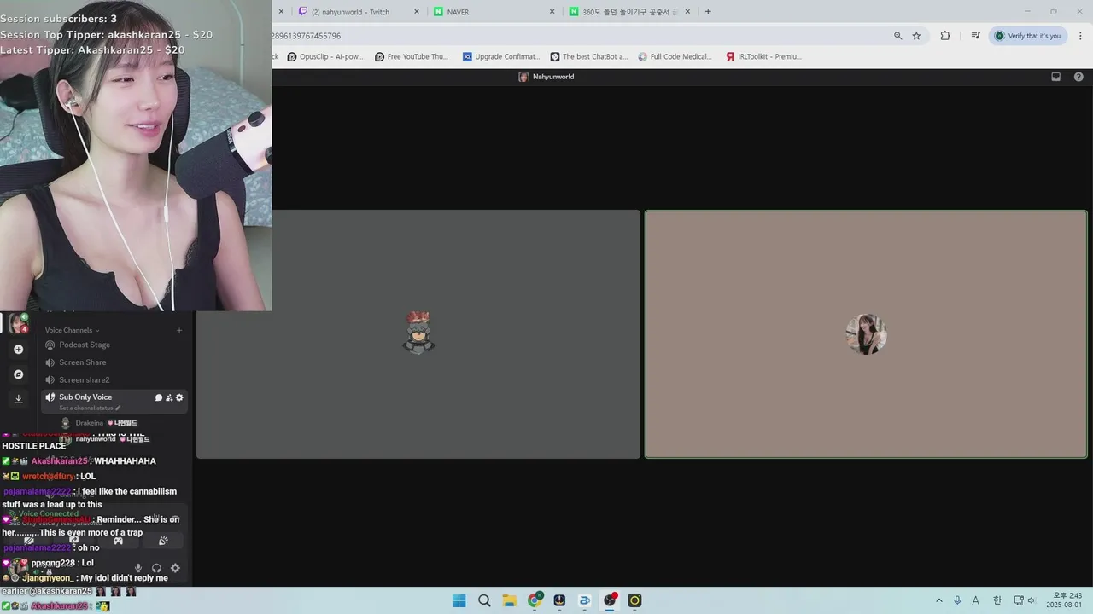Create invite for Sub Only Voice
Viewport: 1093px width, 614px height.
tap(169, 397)
